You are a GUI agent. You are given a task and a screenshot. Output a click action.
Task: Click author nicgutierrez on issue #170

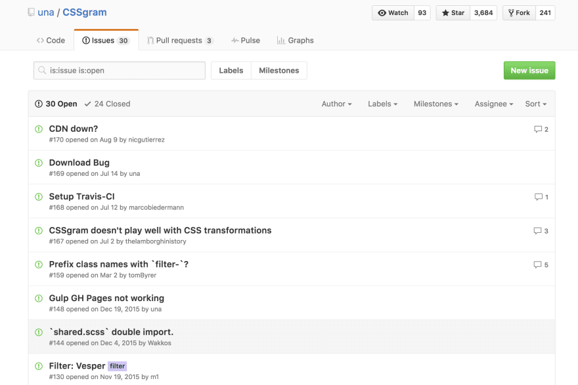(146, 140)
